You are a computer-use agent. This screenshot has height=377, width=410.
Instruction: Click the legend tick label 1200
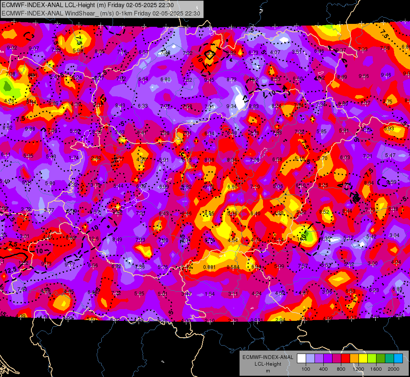(x=358, y=369)
